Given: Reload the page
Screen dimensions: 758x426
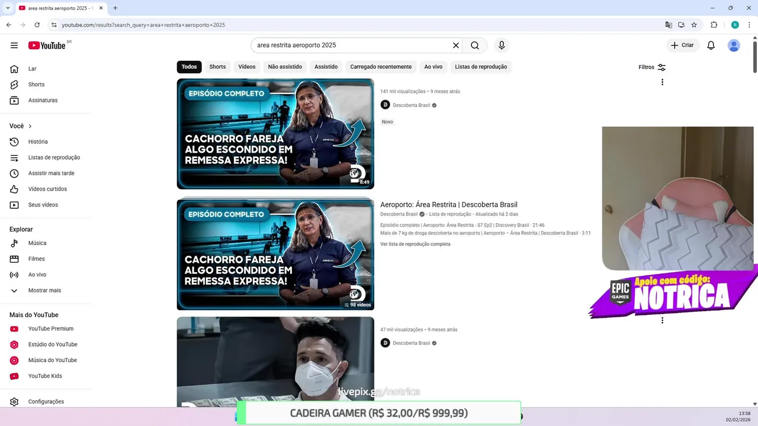Looking at the screenshot, I should [x=37, y=25].
